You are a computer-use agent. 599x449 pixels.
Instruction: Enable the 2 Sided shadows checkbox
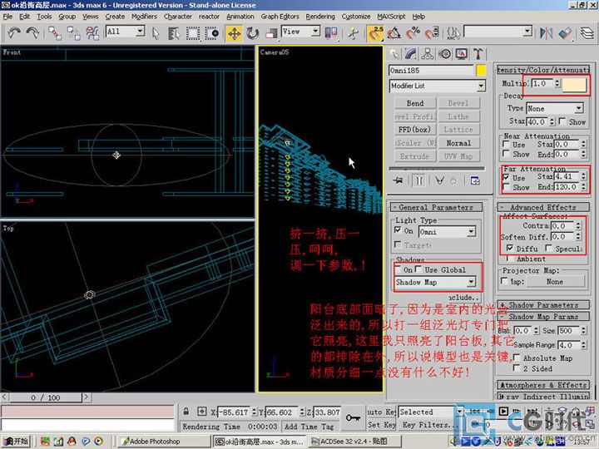517,368
